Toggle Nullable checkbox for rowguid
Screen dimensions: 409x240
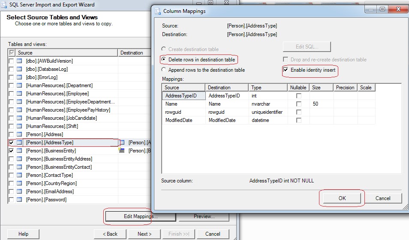[x=299, y=112]
